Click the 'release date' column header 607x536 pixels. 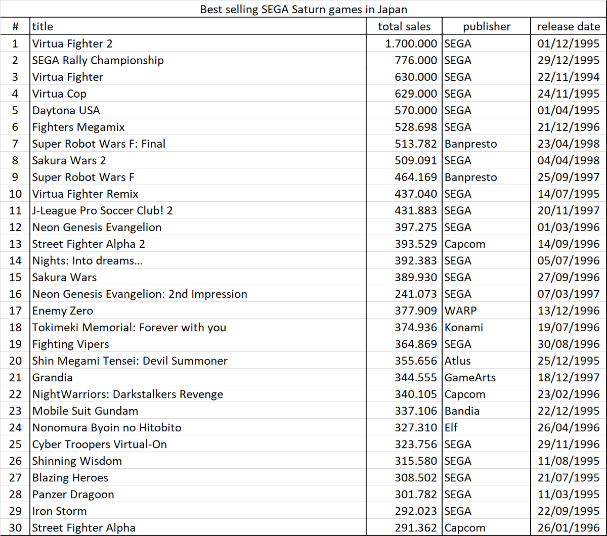(568, 26)
